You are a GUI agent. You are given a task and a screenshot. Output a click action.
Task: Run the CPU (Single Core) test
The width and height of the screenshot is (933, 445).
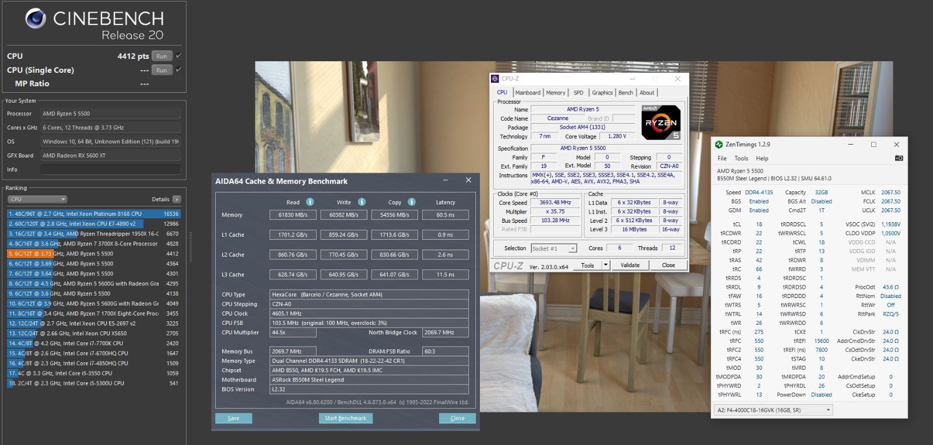(162, 70)
